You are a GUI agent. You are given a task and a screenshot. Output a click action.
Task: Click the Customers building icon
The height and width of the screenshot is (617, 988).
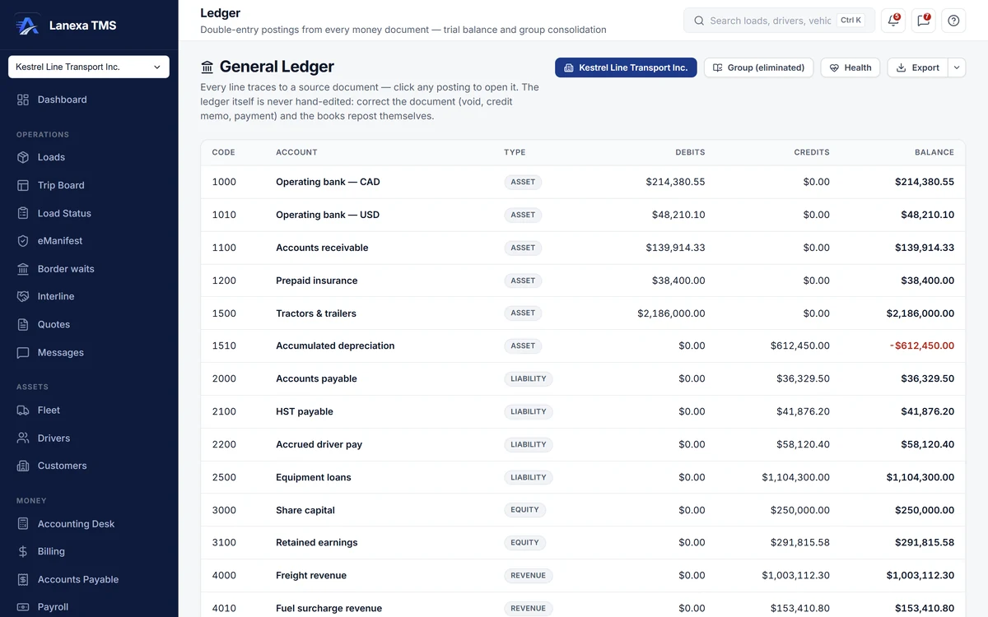click(x=23, y=466)
